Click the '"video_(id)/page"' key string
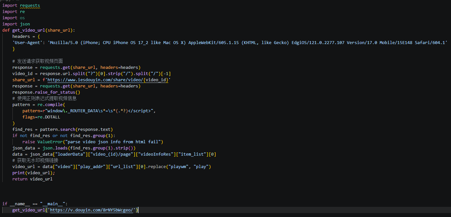Screen dimensions: 451x217 (112, 154)
